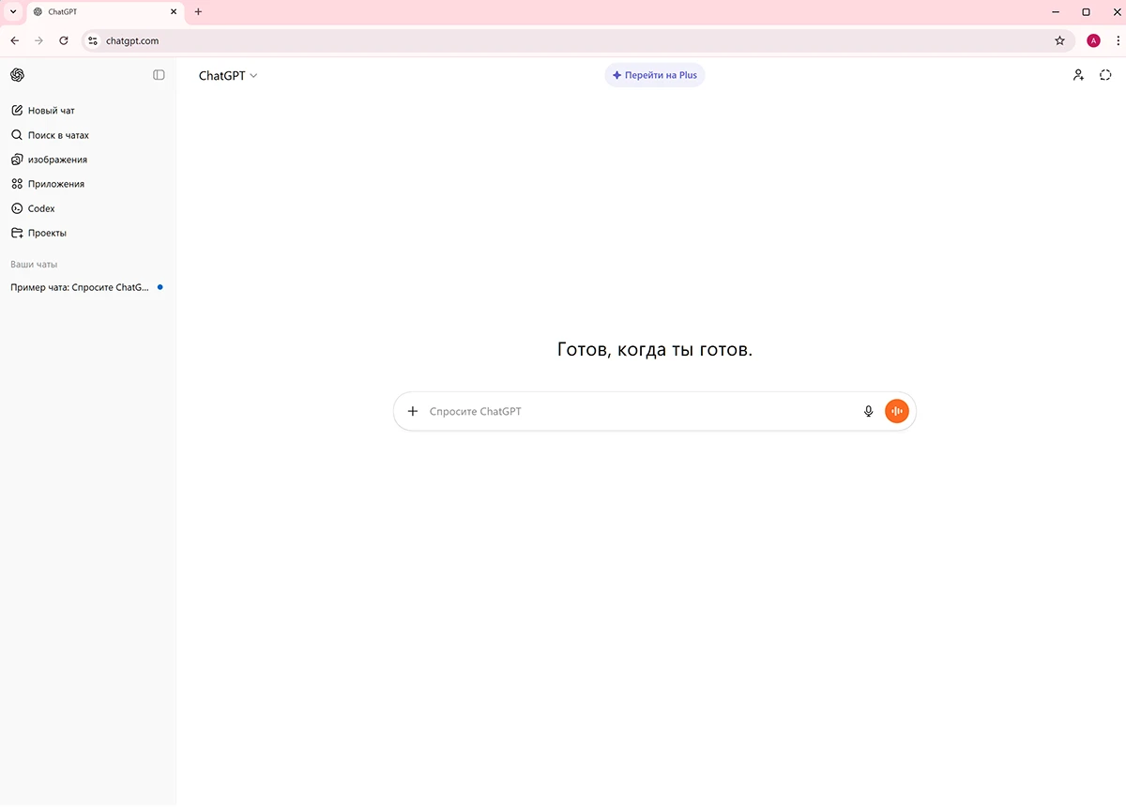Click the add person icon at top right
Image resolution: width=1126 pixels, height=807 pixels.
click(1078, 75)
